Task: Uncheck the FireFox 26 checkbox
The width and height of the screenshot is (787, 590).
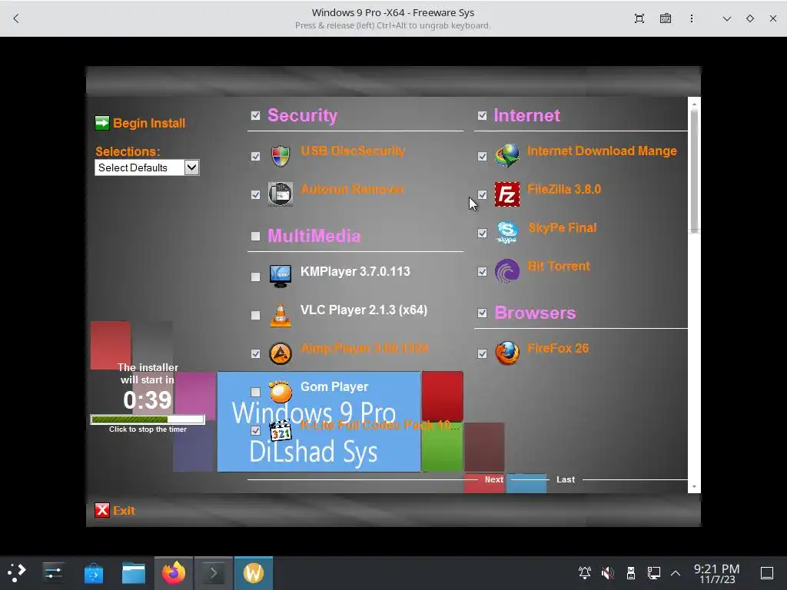Action: point(483,353)
